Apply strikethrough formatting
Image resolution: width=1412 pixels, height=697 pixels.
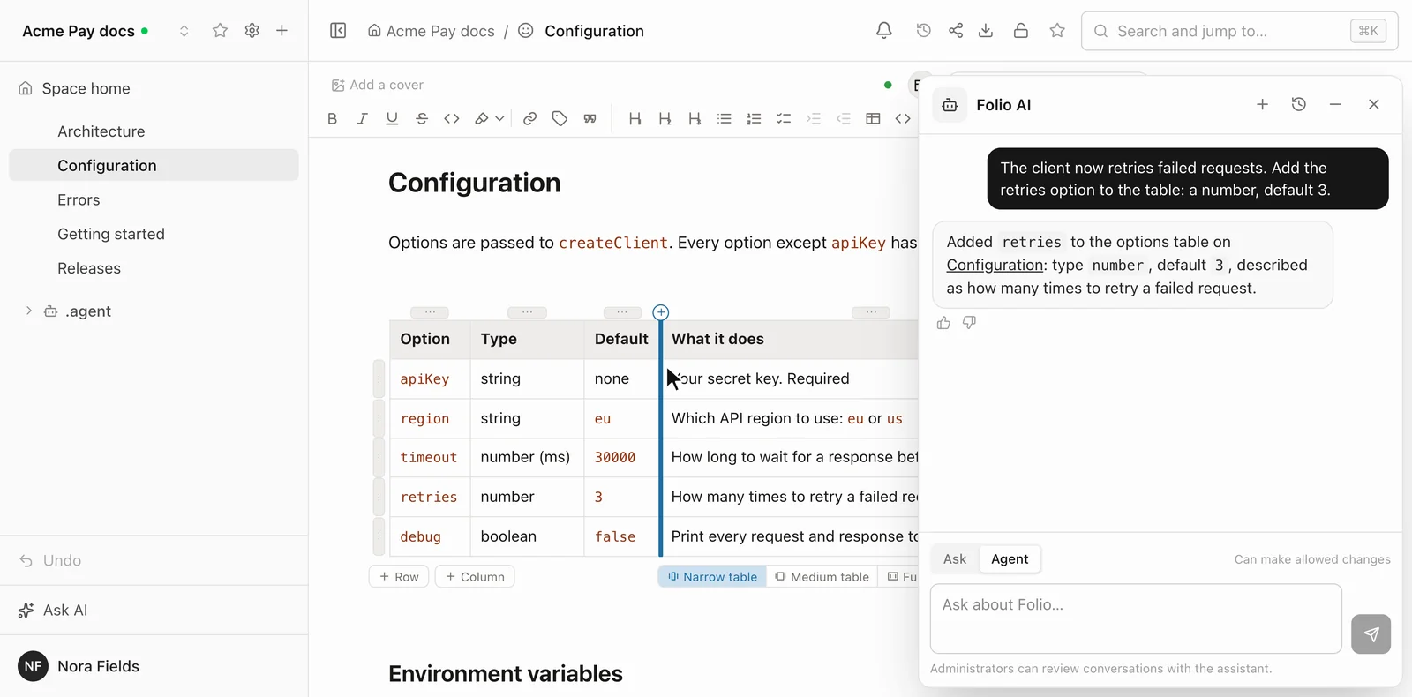422,118
